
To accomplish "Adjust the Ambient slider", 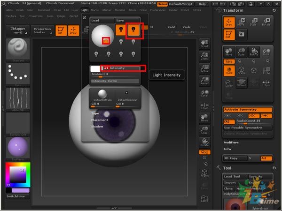I will click(115, 75).
